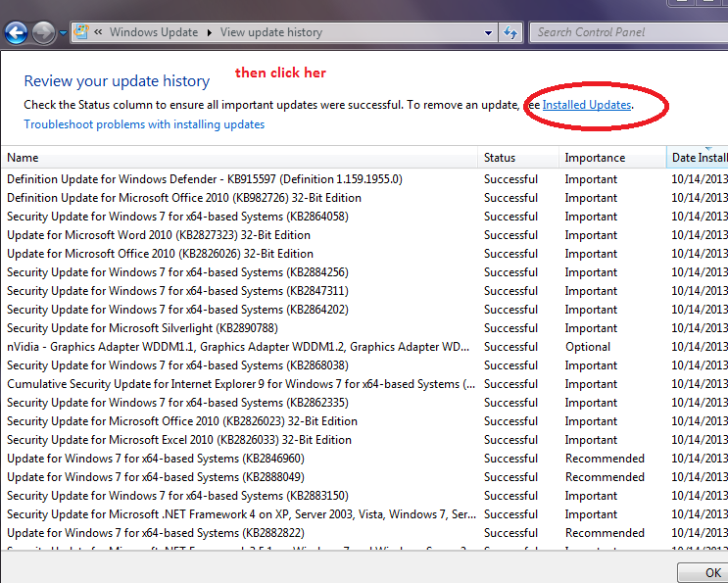Select the nVidia Graphics Adapter update row
This screenshot has width=728, height=583.
tap(364, 347)
